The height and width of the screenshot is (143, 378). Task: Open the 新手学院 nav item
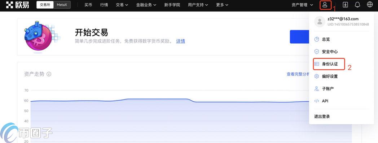(172, 5)
